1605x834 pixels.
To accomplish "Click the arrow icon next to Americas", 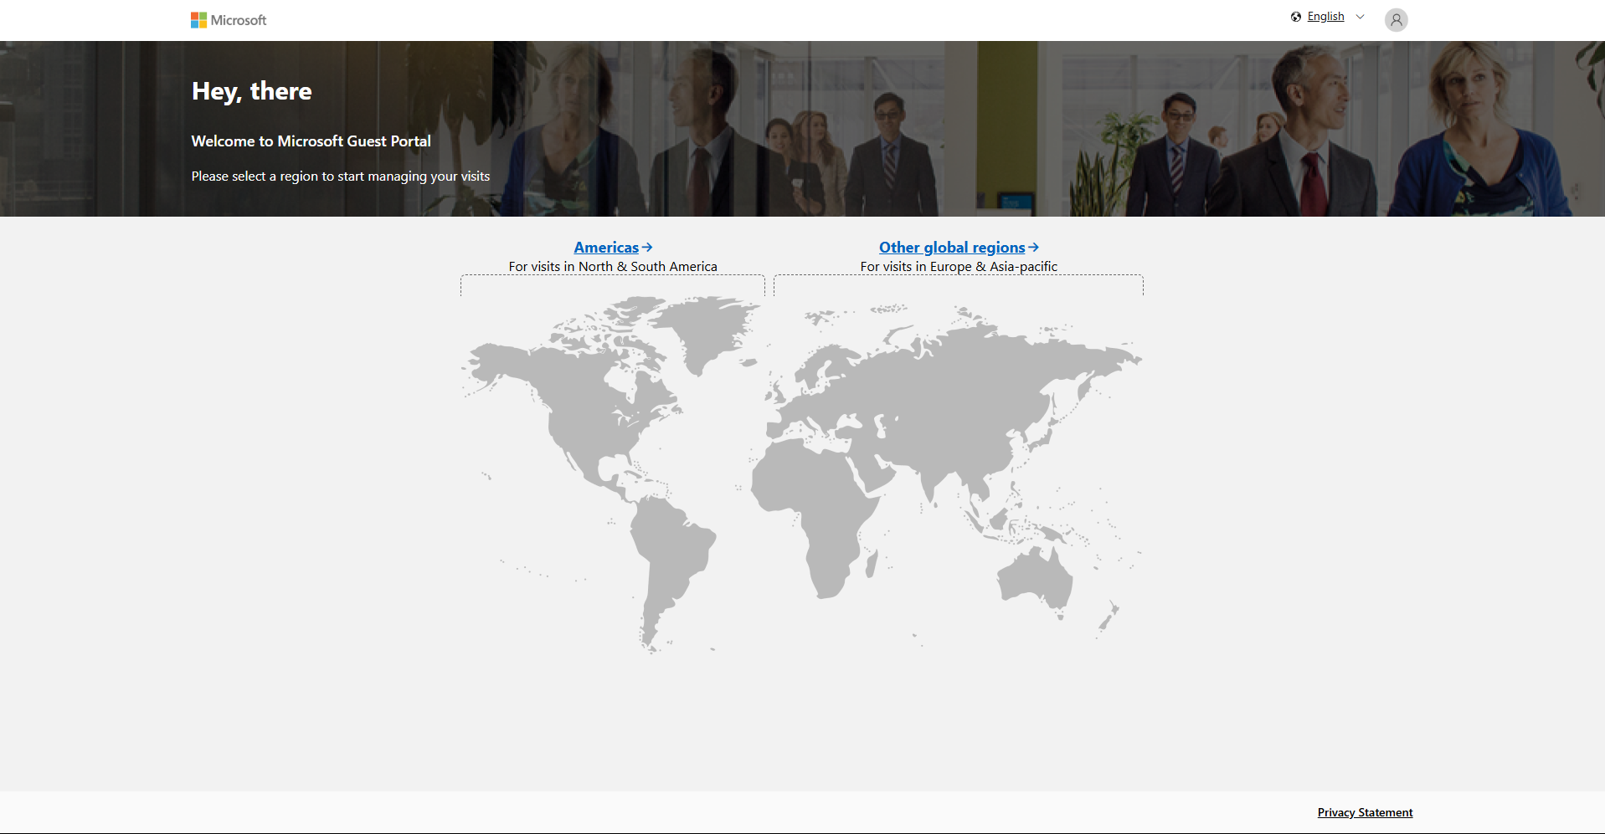I will pyautogui.click(x=647, y=248).
